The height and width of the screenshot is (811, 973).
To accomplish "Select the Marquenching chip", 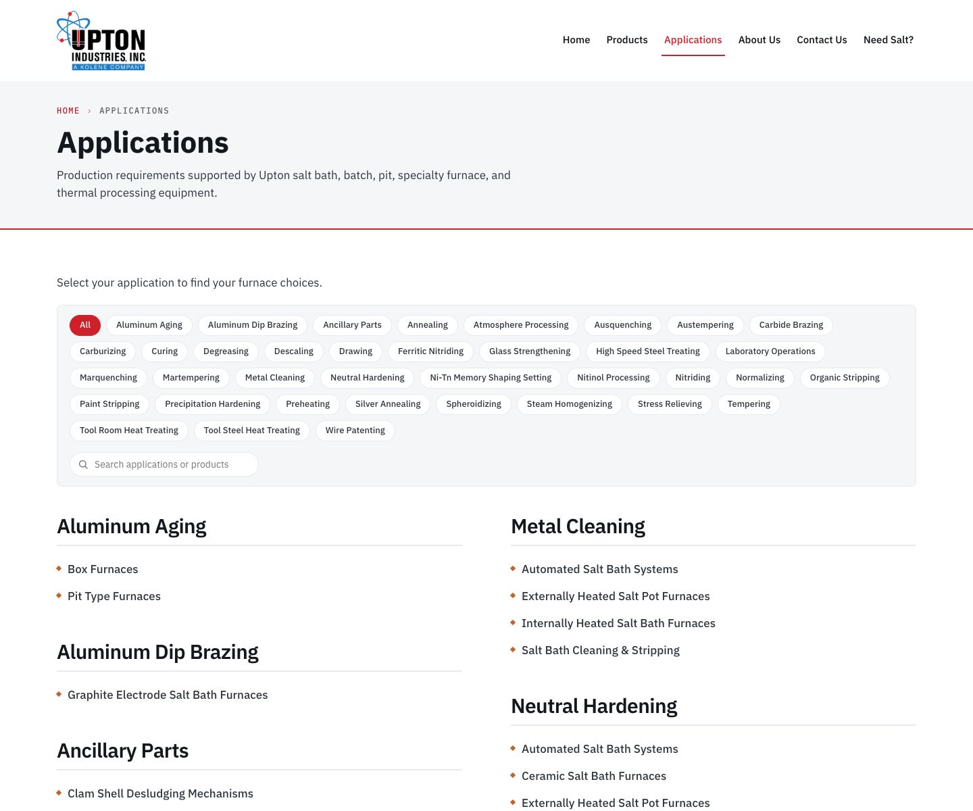I will [108, 378].
